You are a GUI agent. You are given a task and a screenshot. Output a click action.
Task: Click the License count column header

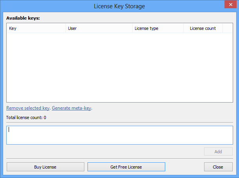click(x=203, y=28)
